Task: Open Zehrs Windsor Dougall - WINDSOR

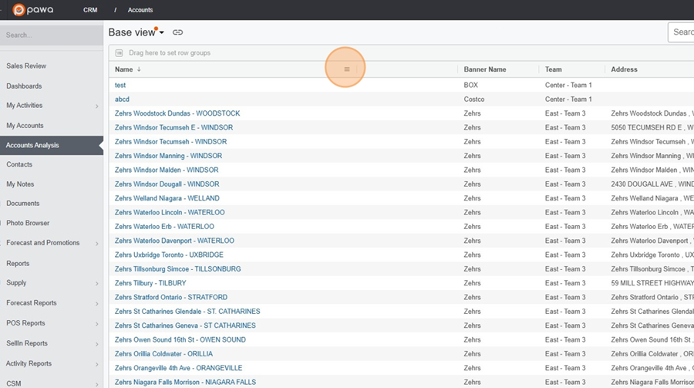Action: 167,184
